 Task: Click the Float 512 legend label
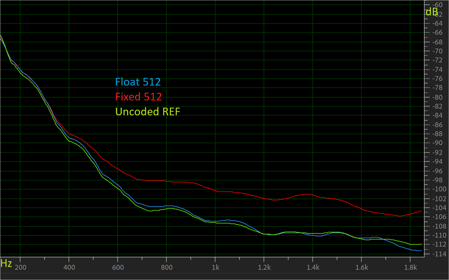click(138, 82)
